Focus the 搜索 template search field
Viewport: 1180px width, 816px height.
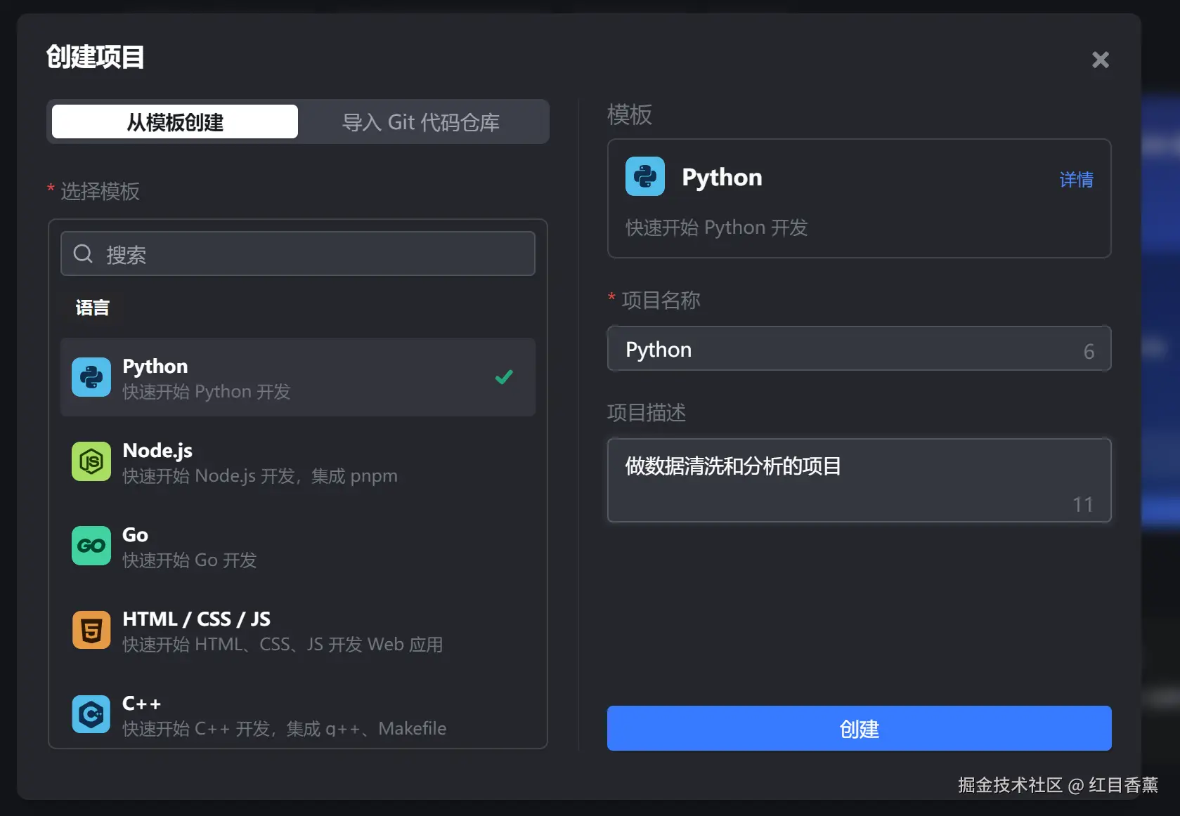[309, 254]
